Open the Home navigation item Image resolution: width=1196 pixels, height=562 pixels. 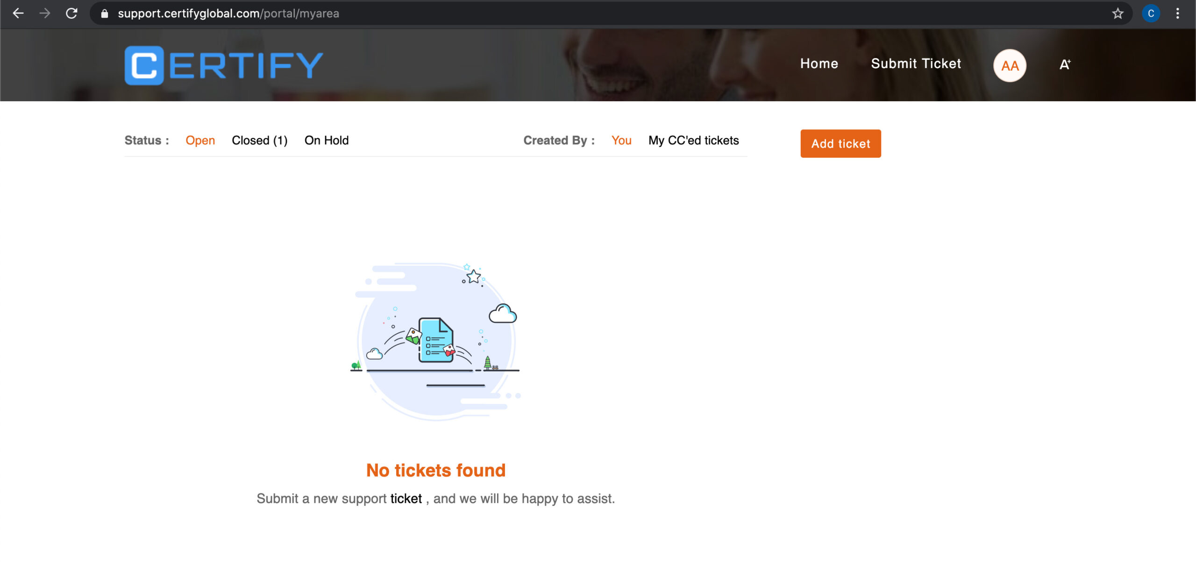tap(819, 63)
